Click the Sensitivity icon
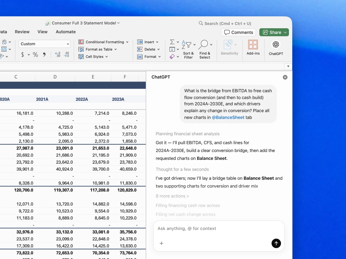346x259 pixels. point(229,47)
